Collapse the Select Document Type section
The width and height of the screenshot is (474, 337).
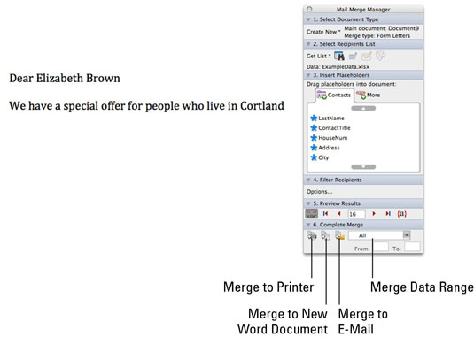click(308, 19)
